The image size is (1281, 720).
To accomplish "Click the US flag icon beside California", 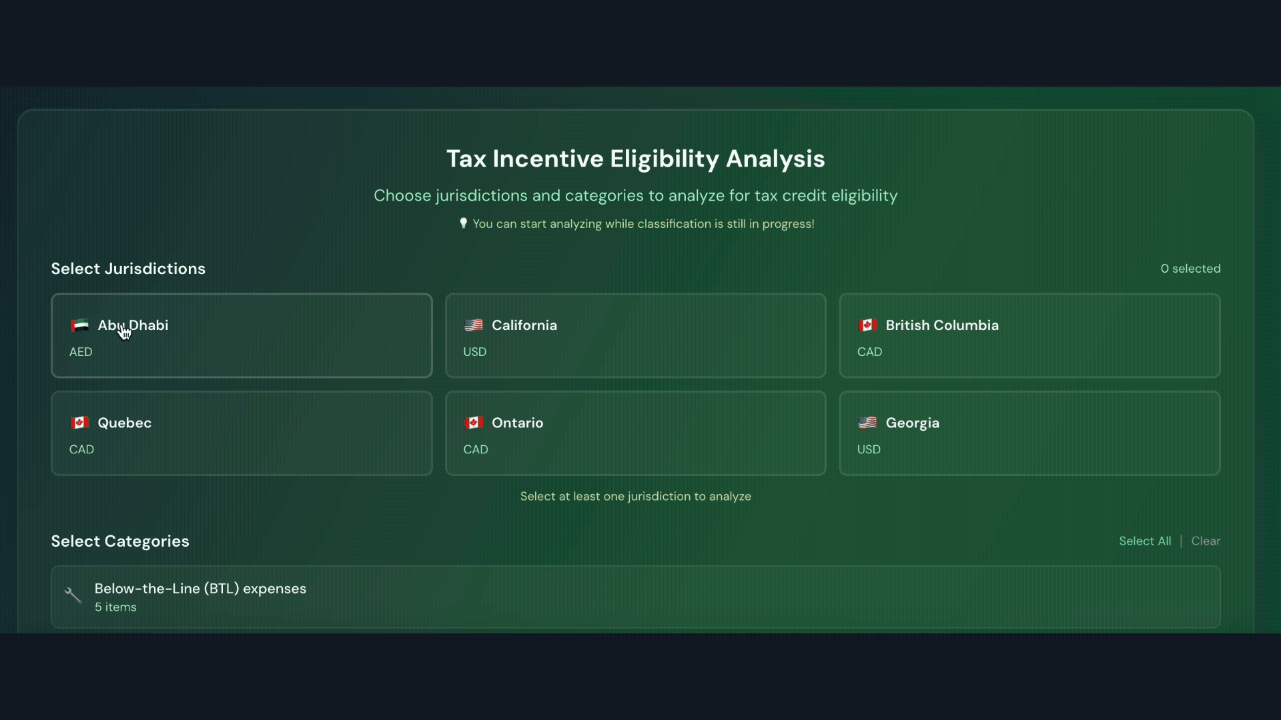I will [x=474, y=325].
